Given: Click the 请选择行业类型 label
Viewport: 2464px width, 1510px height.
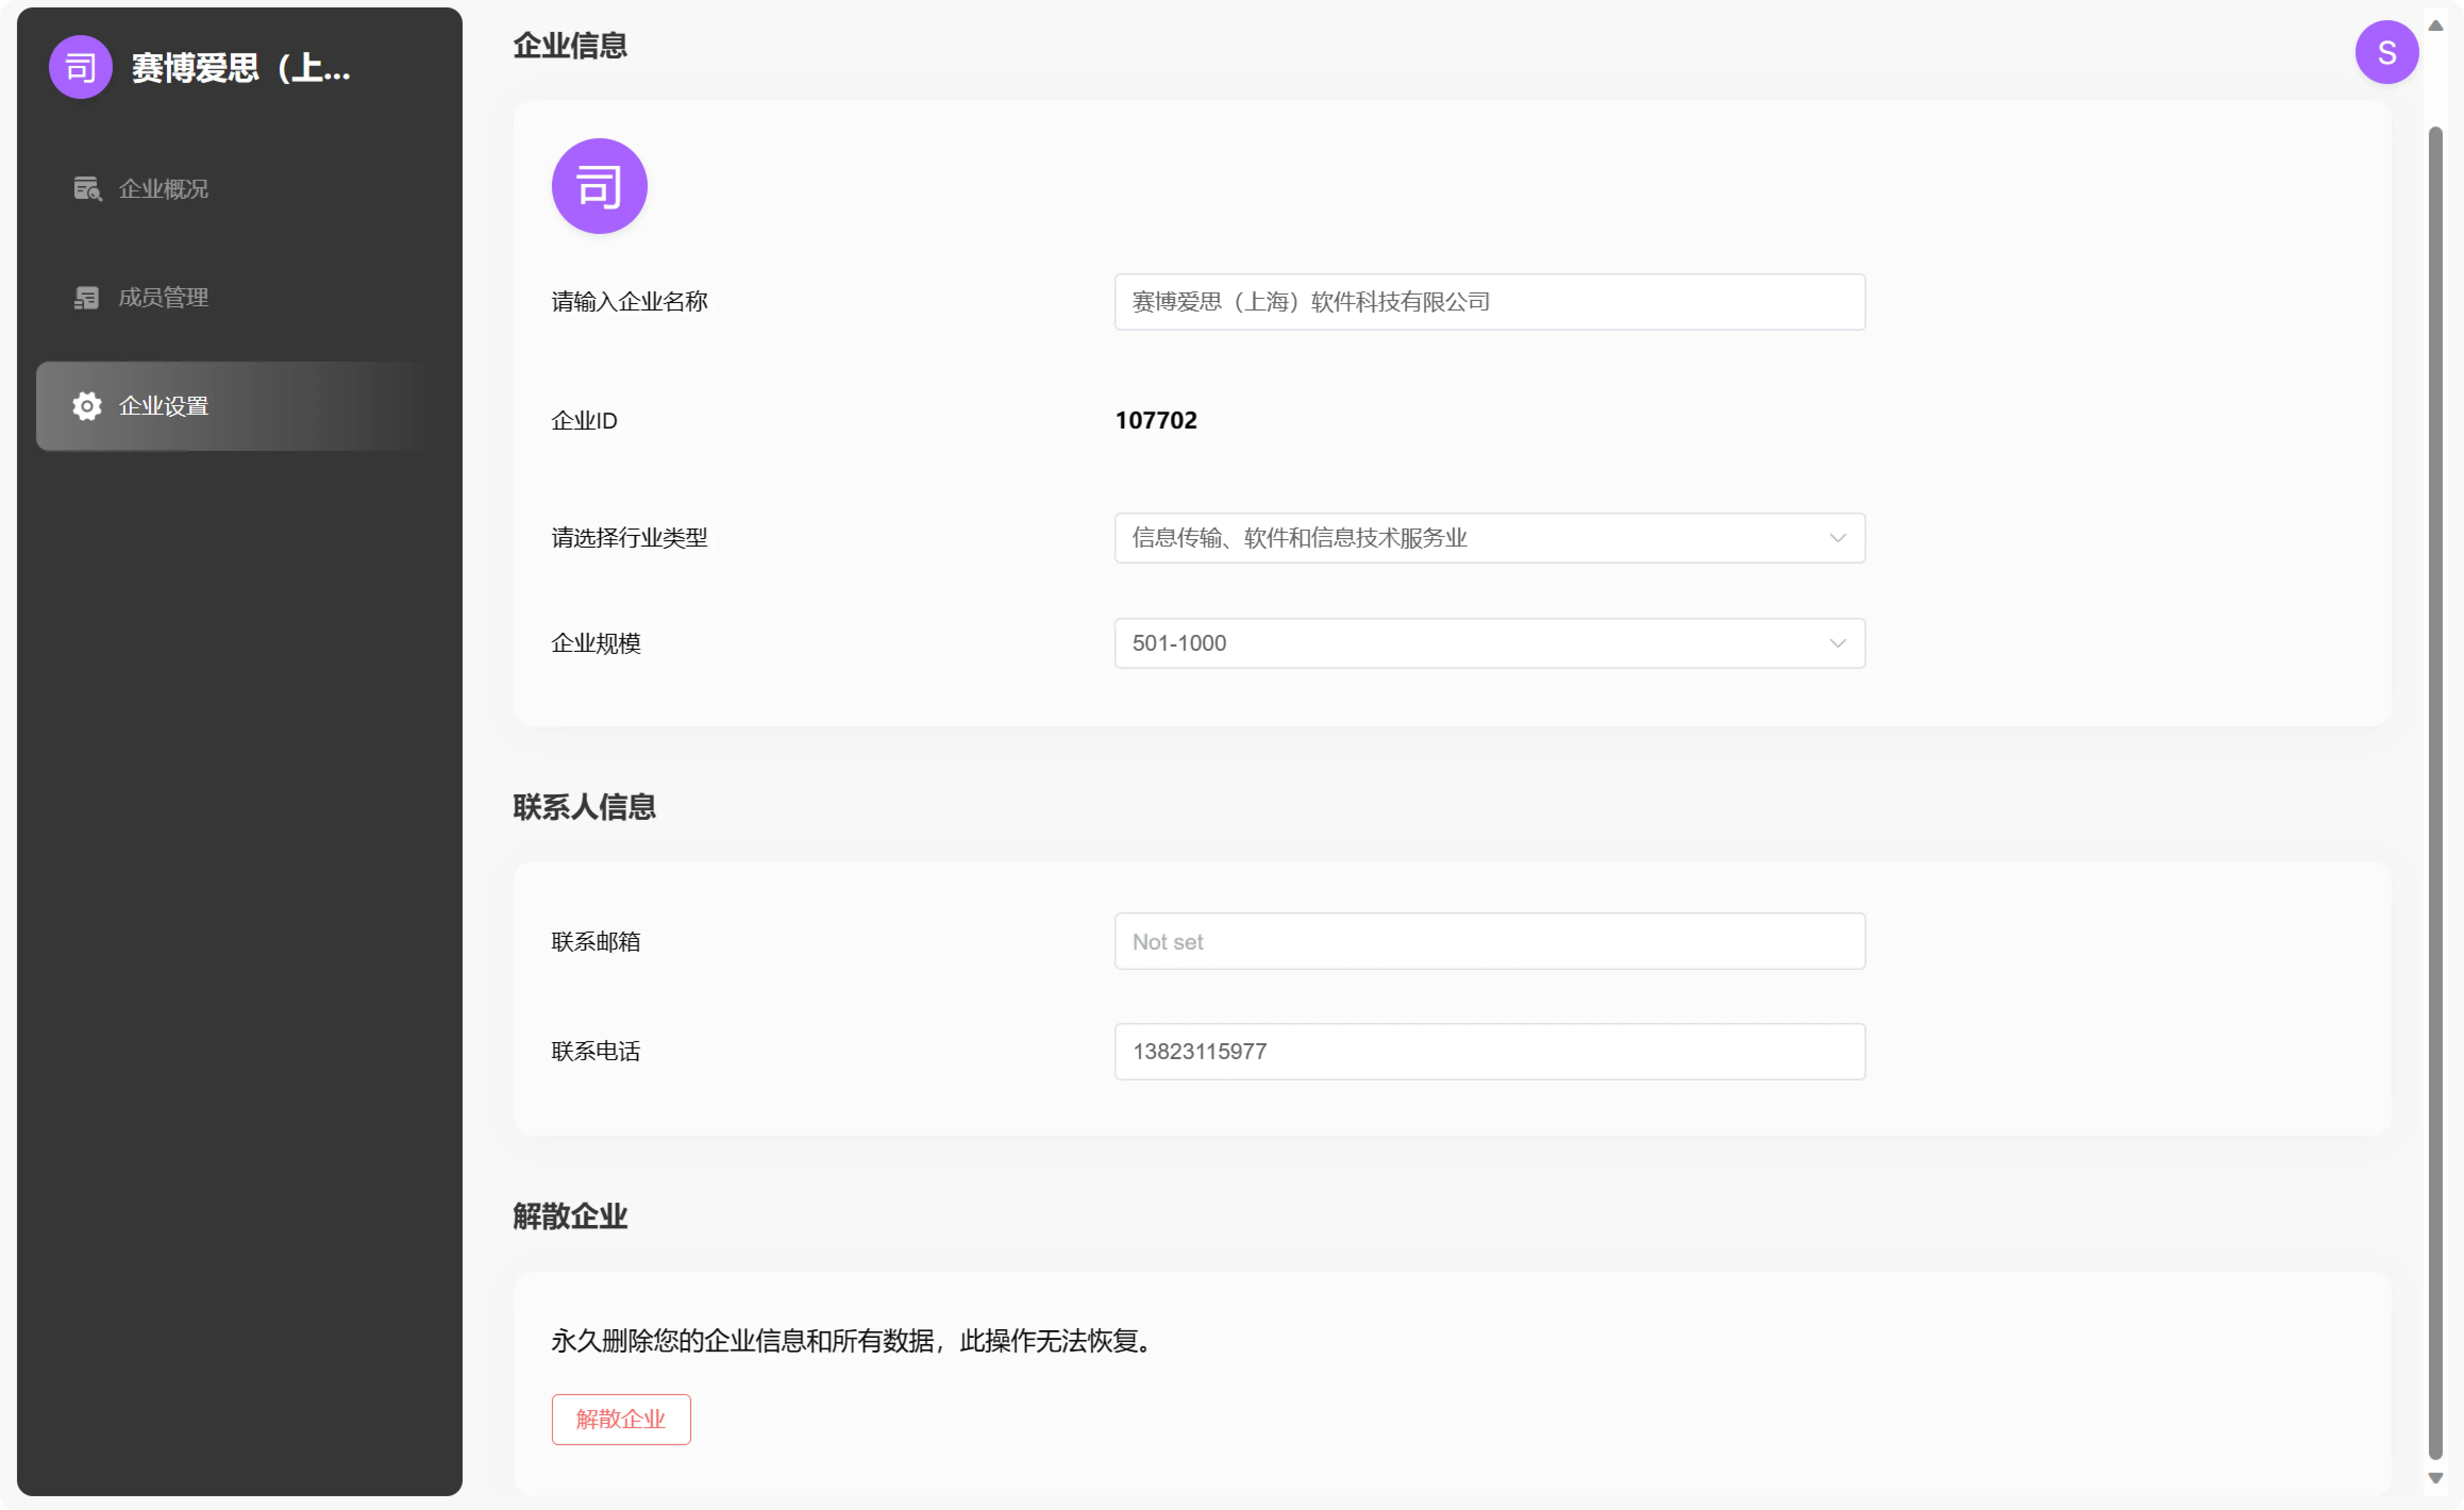Looking at the screenshot, I should pyautogui.click(x=629, y=538).
